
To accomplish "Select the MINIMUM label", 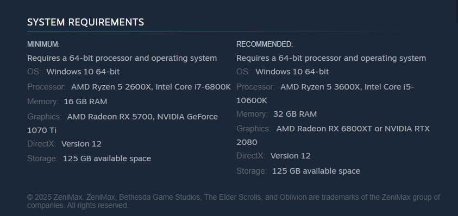I will click(43, 44).
